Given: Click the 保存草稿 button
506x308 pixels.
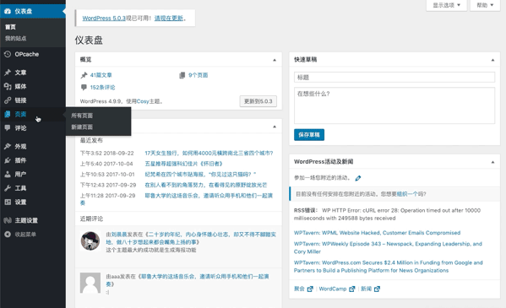Looking at the screenshot, I should coord(309,135).
